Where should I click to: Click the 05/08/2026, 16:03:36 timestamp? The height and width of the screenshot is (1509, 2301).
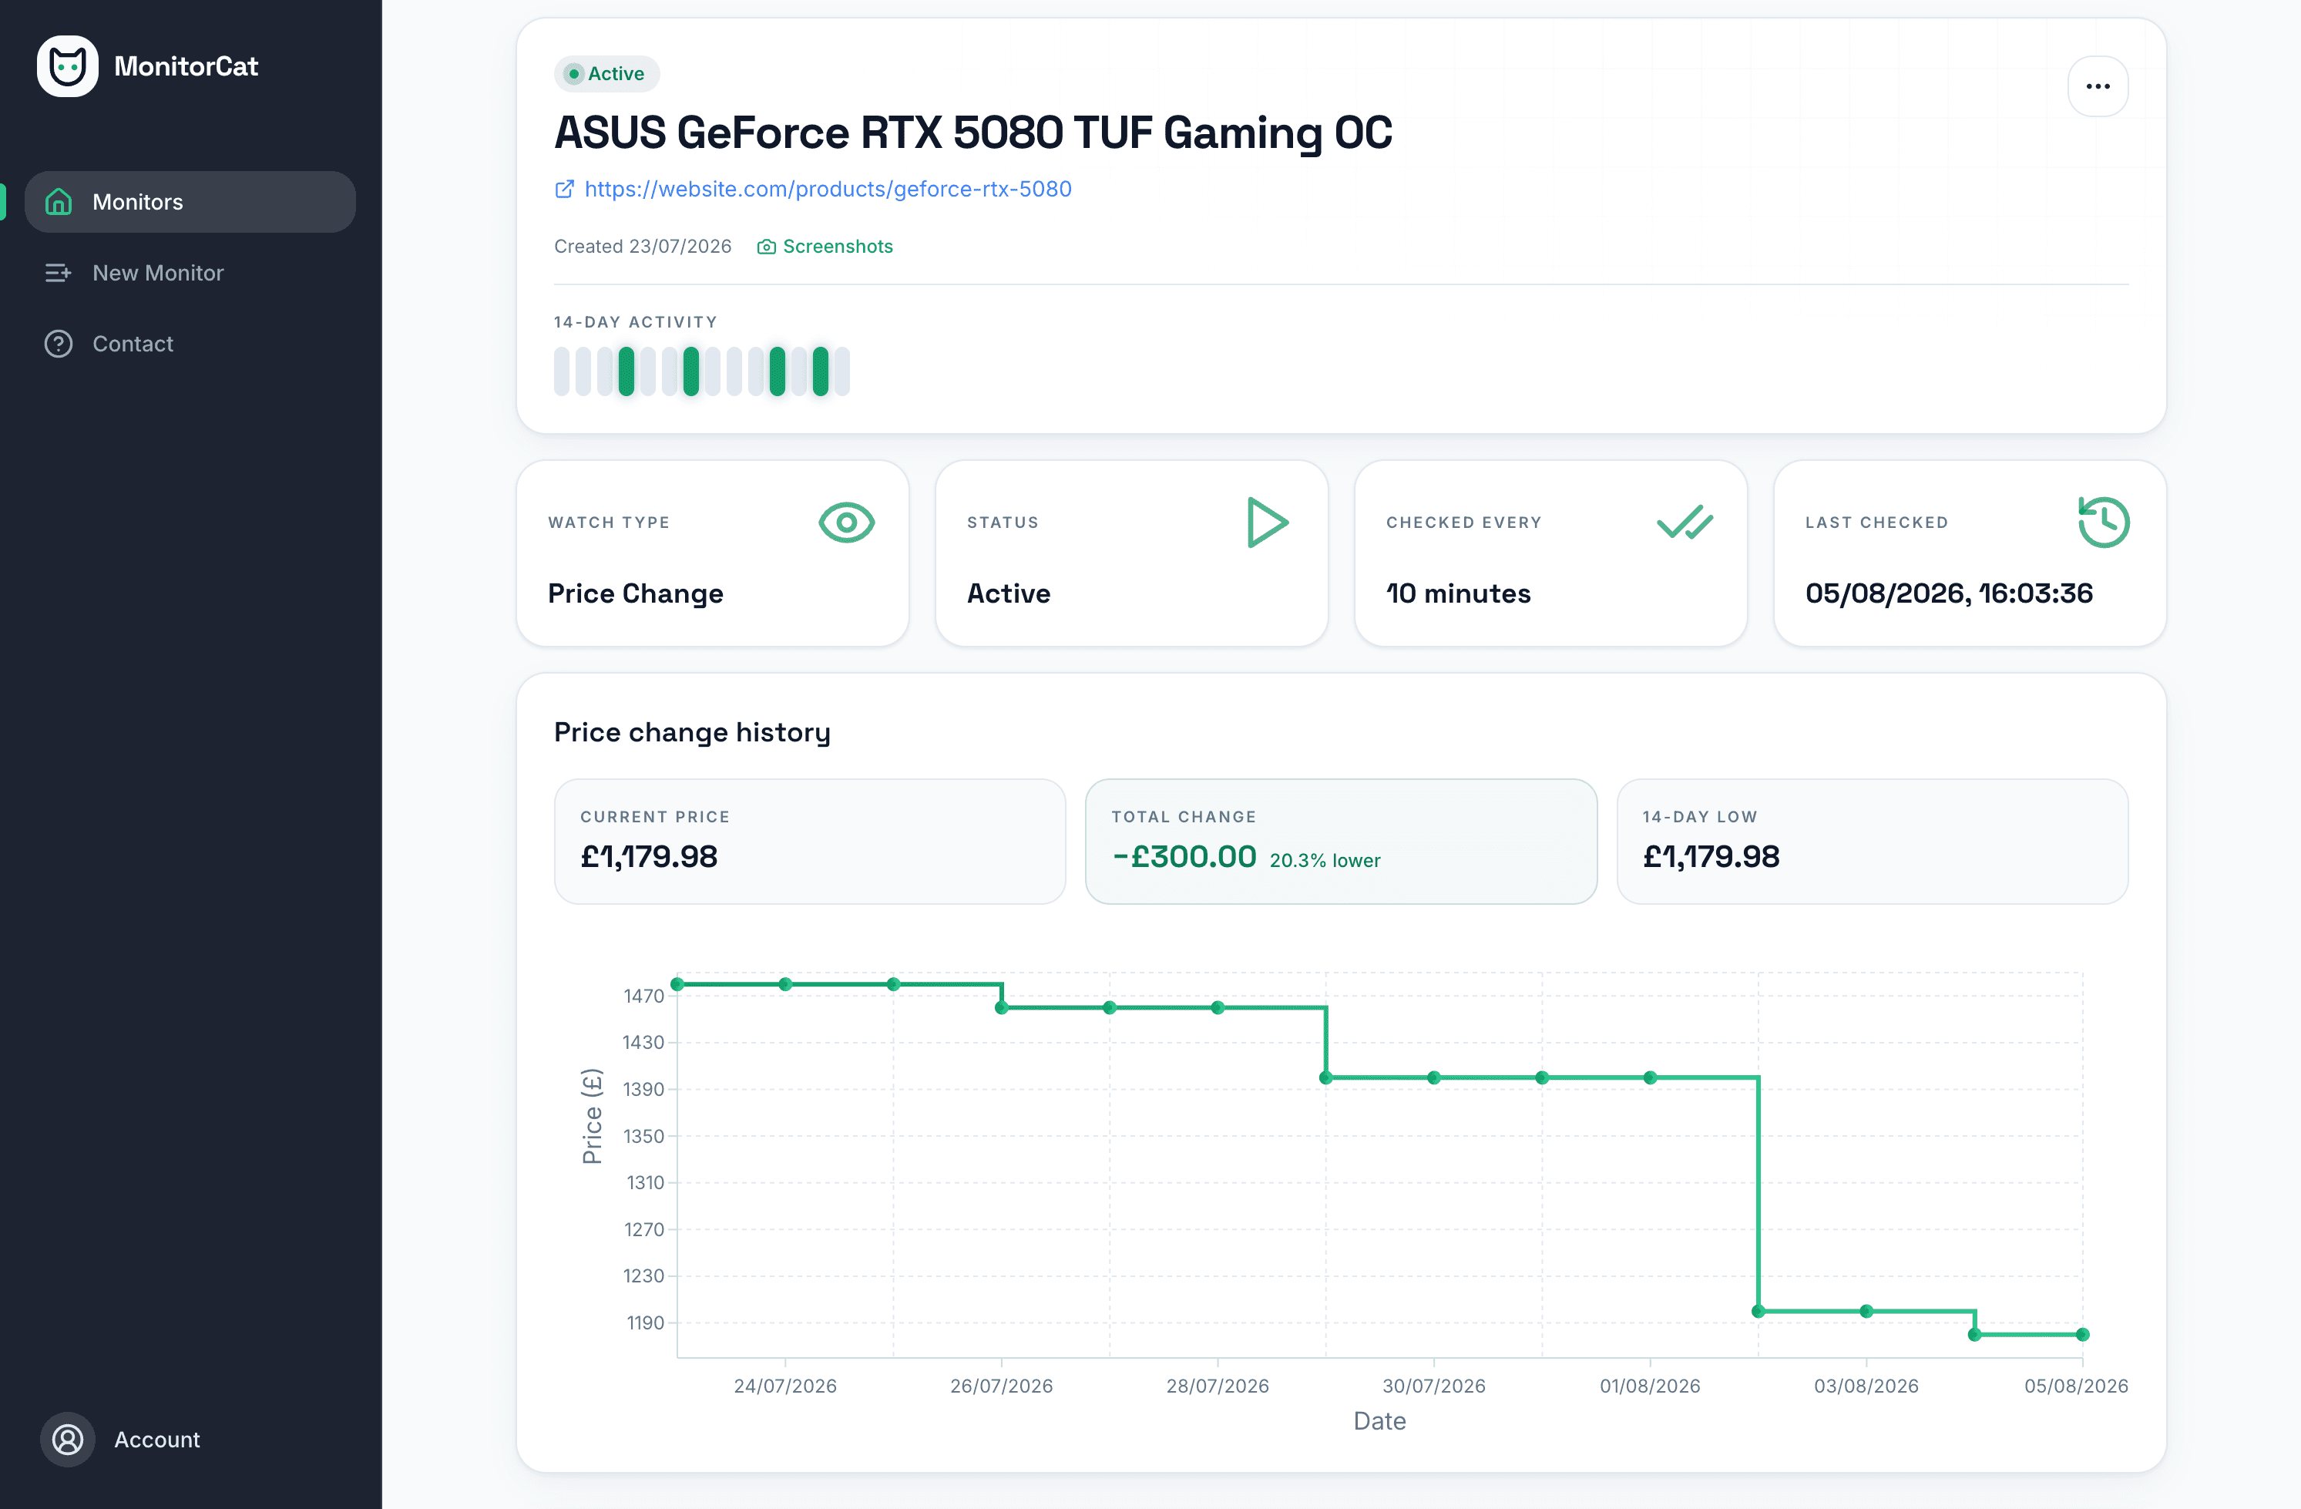(1949, 593)
